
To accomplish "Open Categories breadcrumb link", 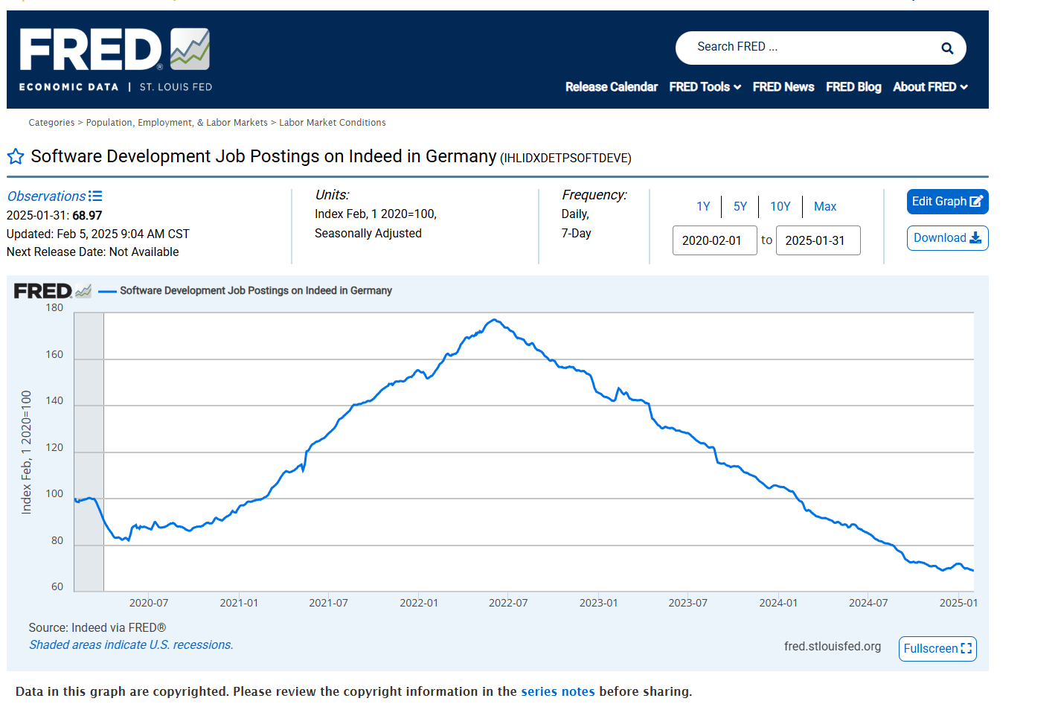I will [51, 123].
